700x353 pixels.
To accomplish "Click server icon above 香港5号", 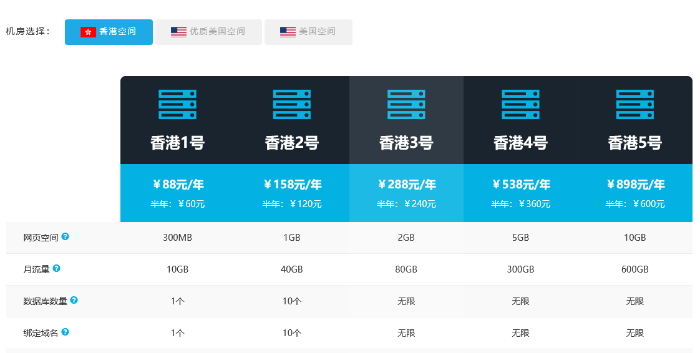I will point(635,104).
